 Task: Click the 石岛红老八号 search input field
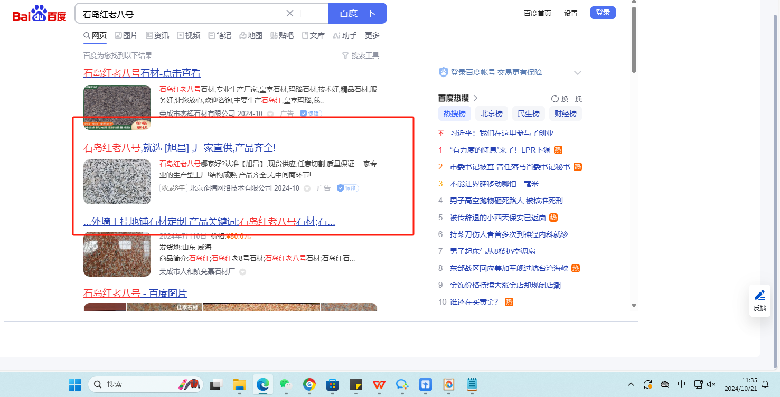click(x=180, y=13)
